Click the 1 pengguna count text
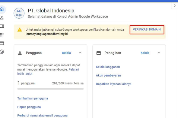Viewport: 178px width, 118px height. 26,83
